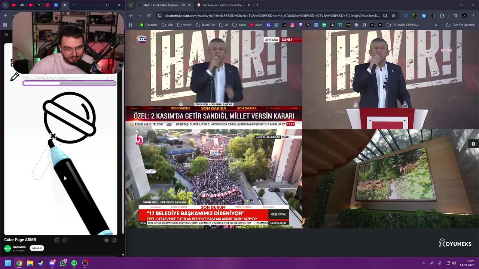Open Windows Start menu
The image size is (479, 269).
click(x=8, y=263)
